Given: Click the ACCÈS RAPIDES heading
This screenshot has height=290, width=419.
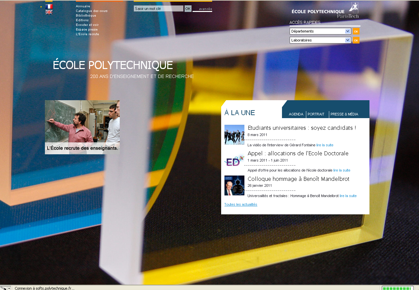Looking at the screenshot, I should pos(305,23).
